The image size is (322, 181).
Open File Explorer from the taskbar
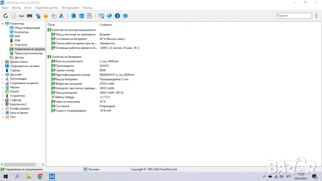(29, 176)
